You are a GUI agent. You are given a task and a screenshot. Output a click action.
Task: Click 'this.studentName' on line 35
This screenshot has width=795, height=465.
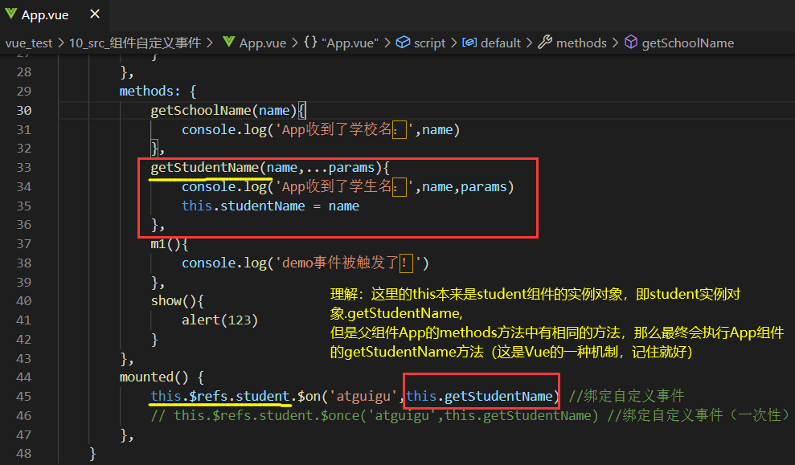(x=244, y=206)
